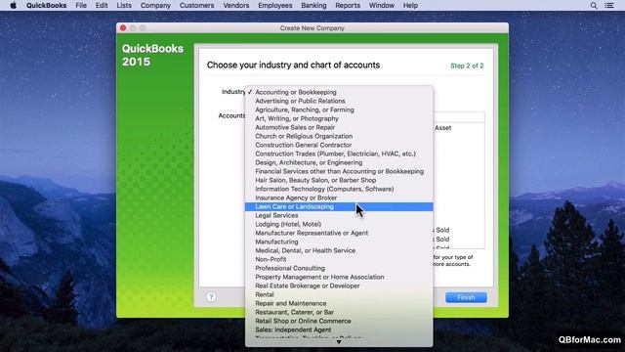
Task: Select Repair and Maintenance
Action: (339, 303)
